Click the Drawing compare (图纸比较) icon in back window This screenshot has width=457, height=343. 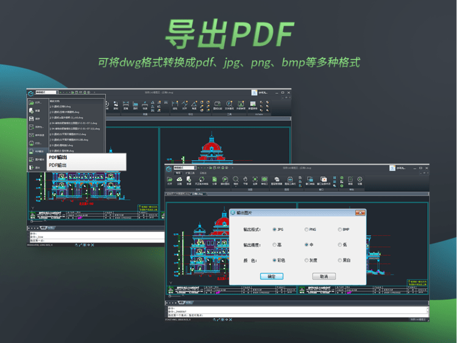click(218, 104)
